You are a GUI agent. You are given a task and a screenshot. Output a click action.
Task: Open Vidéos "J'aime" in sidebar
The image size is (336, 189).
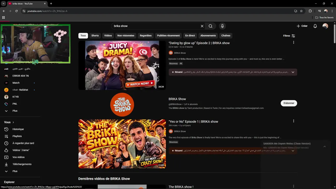21,150
